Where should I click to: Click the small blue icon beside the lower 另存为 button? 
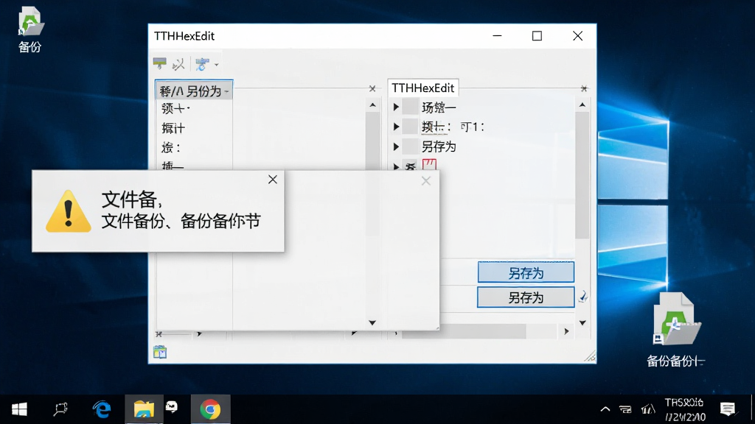pos(582,297)
